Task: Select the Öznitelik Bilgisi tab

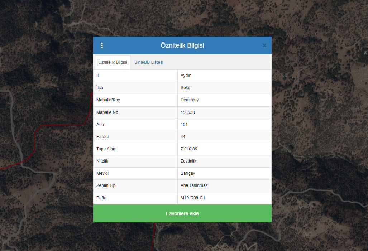Action: click(113, 62)
